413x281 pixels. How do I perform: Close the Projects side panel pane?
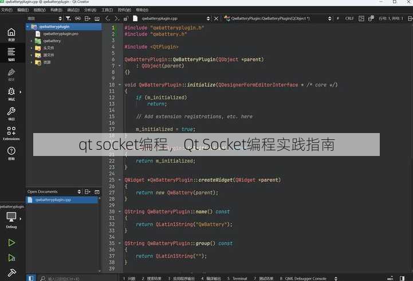pos(97,18)
